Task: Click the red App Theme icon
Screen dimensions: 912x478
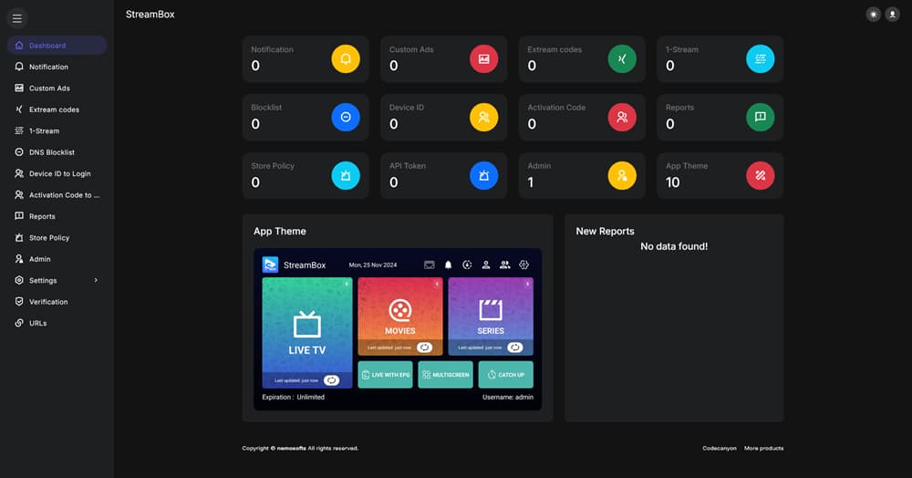Action: (x=761, y=175)
